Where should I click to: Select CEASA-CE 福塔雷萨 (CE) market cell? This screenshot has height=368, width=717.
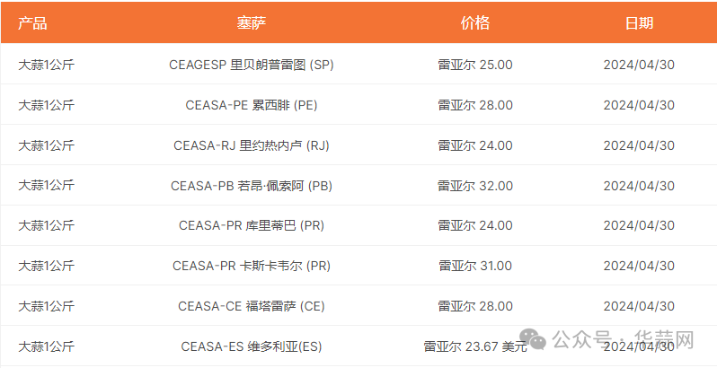click(x=252, y=306)
